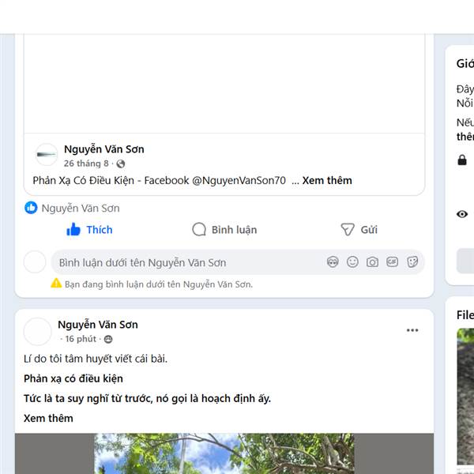Expand 'Xem thêm' under the hoạch định post text

[x=48, y=419]
